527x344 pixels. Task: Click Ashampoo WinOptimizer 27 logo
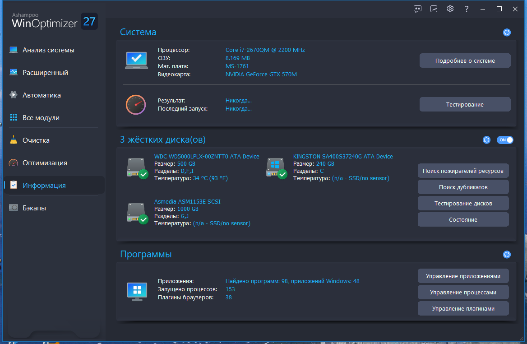point(55,21)
